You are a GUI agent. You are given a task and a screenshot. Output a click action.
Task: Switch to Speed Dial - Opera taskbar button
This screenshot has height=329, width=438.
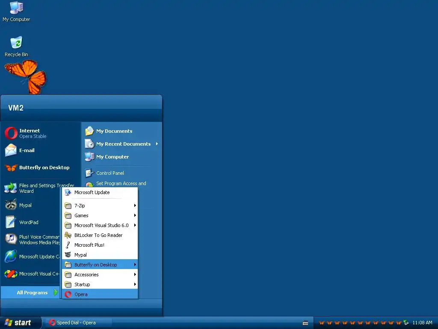tap(79, 323)
